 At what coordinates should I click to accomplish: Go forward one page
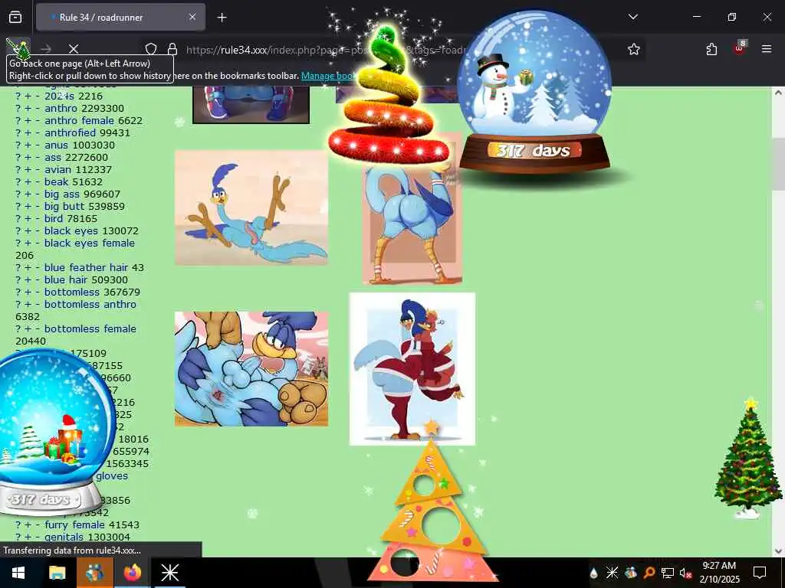tap(46, 48)
